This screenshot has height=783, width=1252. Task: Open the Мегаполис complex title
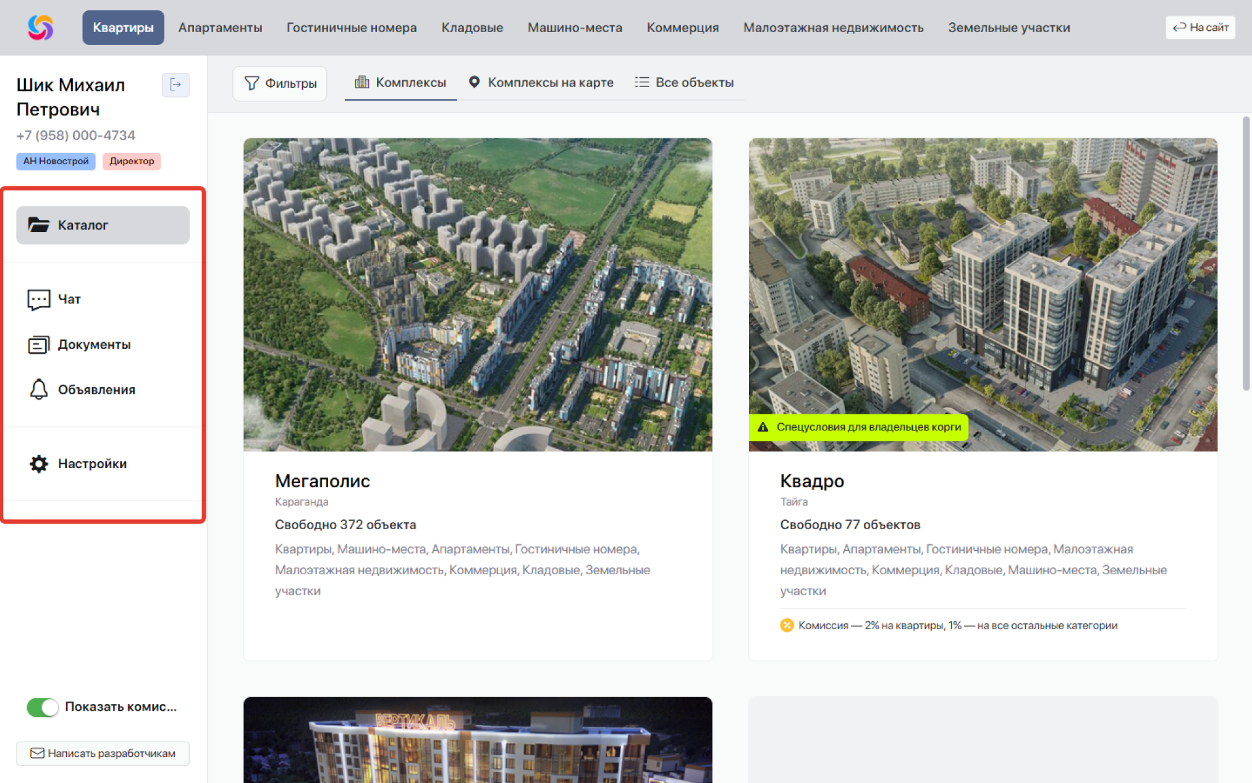click(322, 480)
